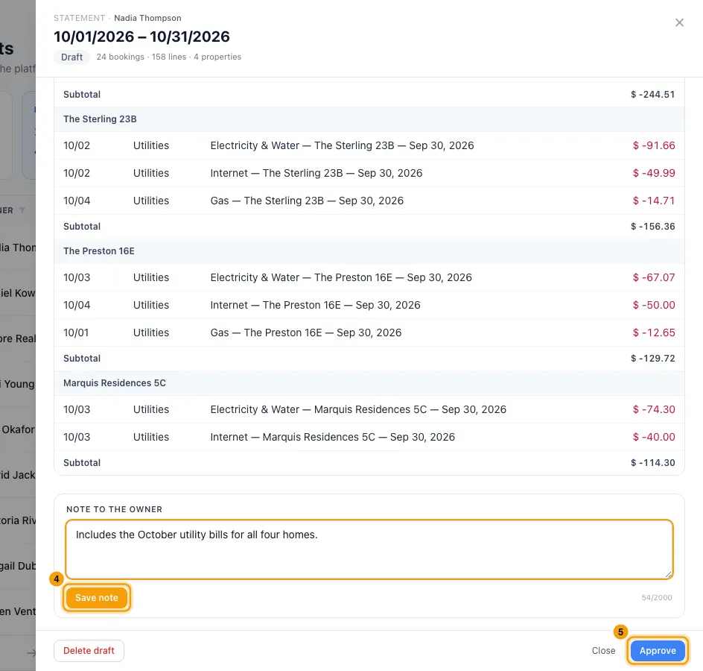Click the The Preston 16E group header
The image size is (703, 671).
coord(369,251)
